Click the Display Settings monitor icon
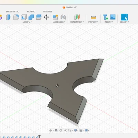 76,130
